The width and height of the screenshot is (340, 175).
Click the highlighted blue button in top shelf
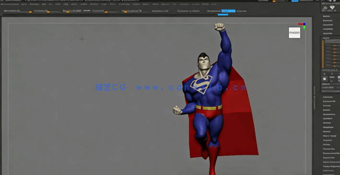click(x=228, y=11)
